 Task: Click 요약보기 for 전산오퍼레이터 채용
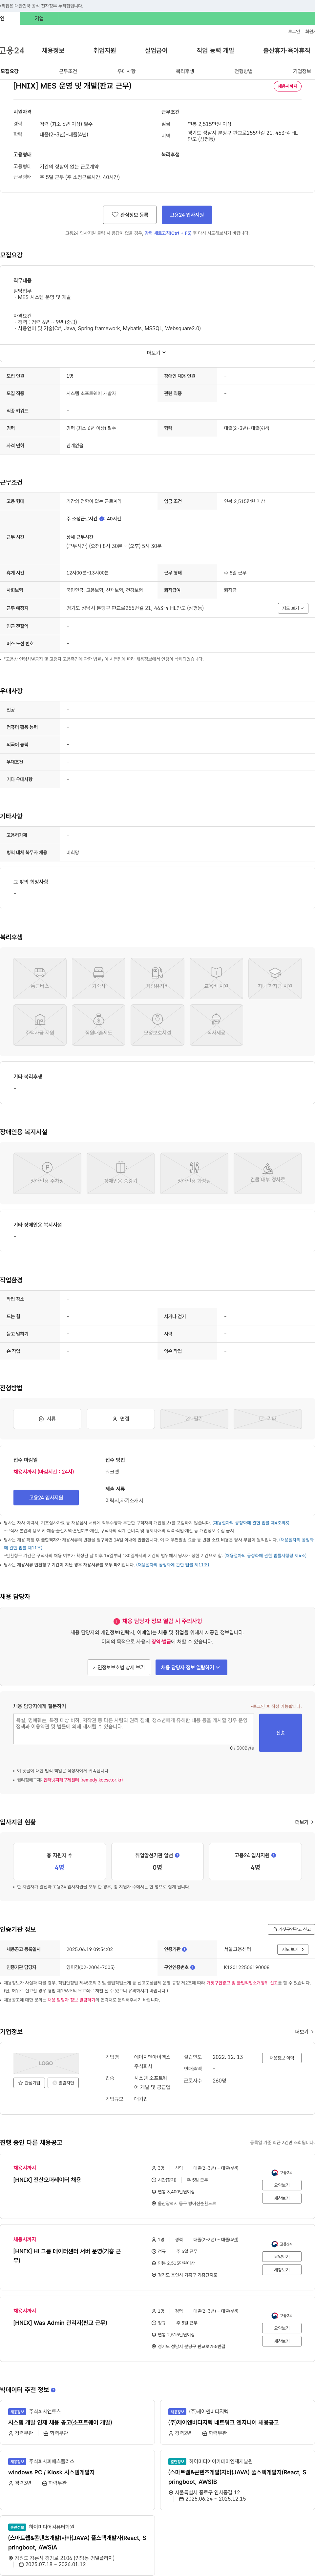pyautogui.click(x=282, y=2185)
